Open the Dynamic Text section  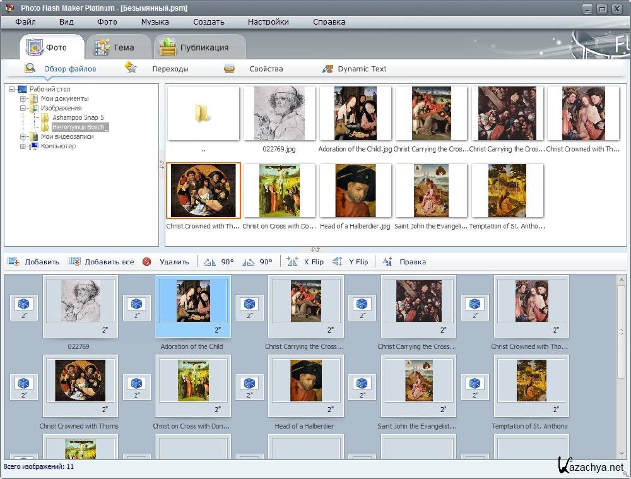[x=362, y=69]
